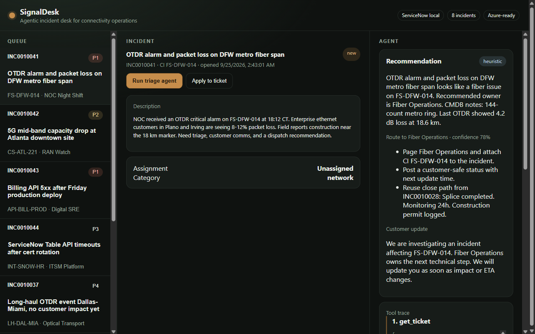Click the "network" category value
535x334 pixels.
pos(340,178)
